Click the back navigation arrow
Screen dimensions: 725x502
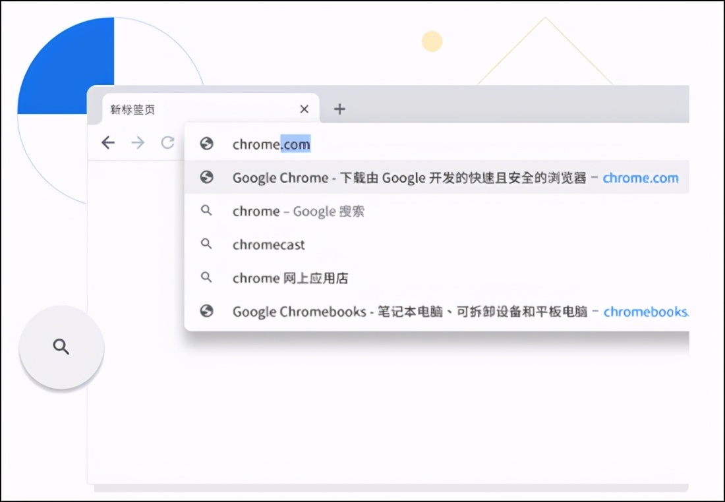pos(108,143)
